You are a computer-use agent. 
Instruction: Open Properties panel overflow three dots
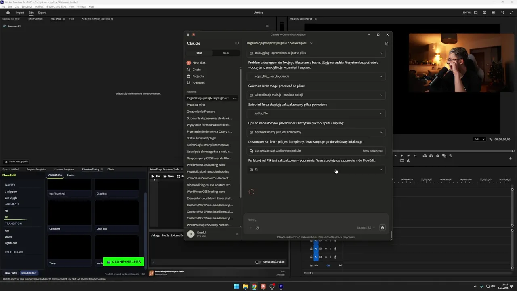[267, 26]
